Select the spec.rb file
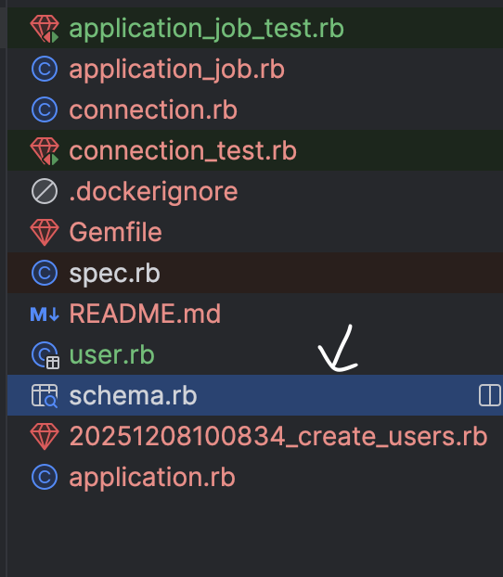 114,273
